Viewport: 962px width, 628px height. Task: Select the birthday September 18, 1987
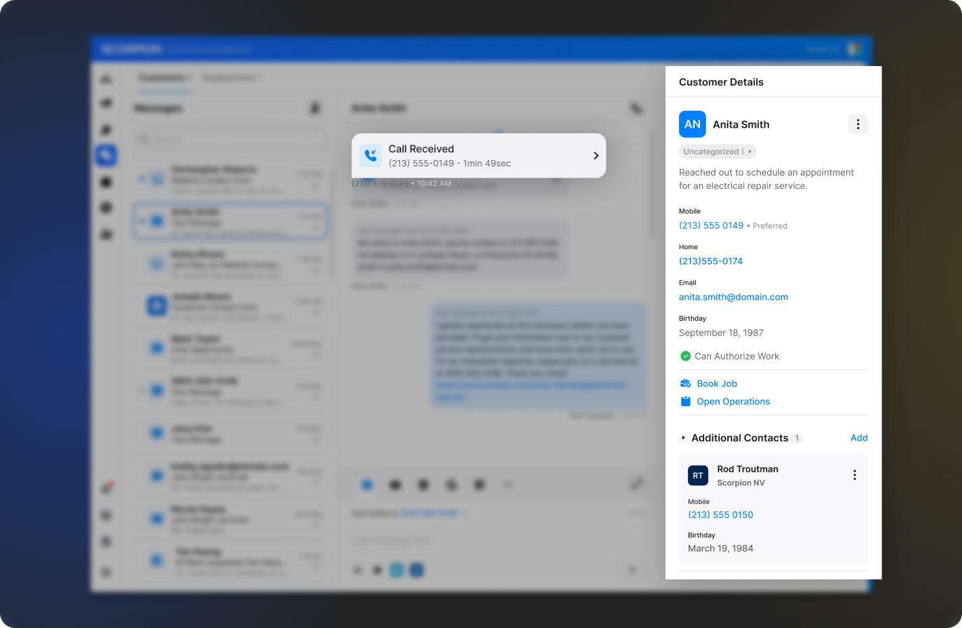pyautogui.click(x=721, y=333)
